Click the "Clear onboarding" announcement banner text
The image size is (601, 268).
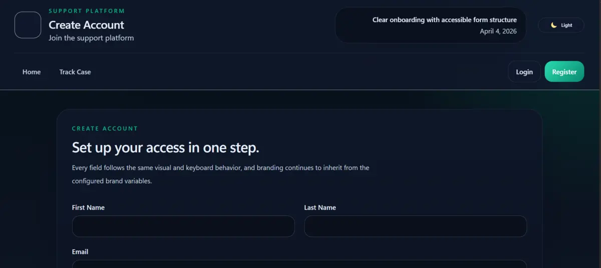(x=444, y=20)
